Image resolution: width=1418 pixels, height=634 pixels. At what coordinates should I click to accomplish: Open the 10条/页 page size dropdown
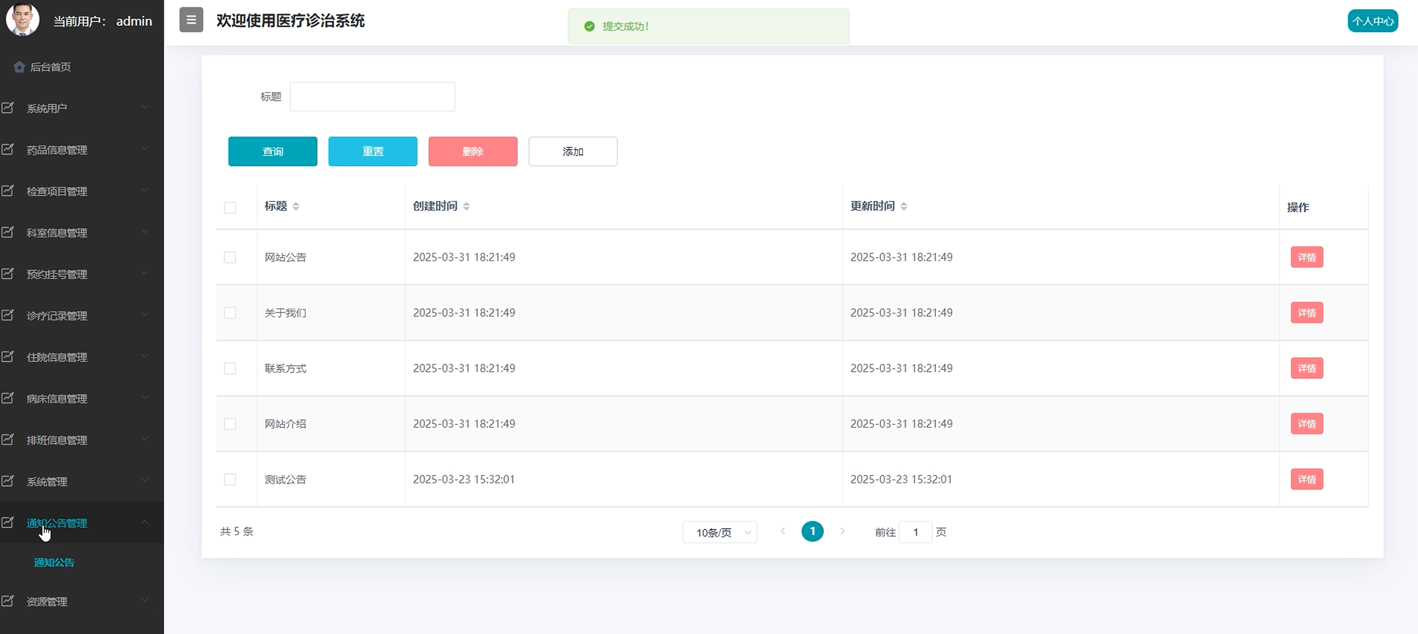point(719,532)
